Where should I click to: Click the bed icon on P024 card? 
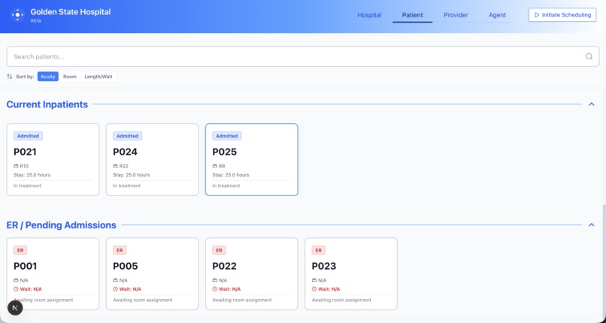coord(115,166)
